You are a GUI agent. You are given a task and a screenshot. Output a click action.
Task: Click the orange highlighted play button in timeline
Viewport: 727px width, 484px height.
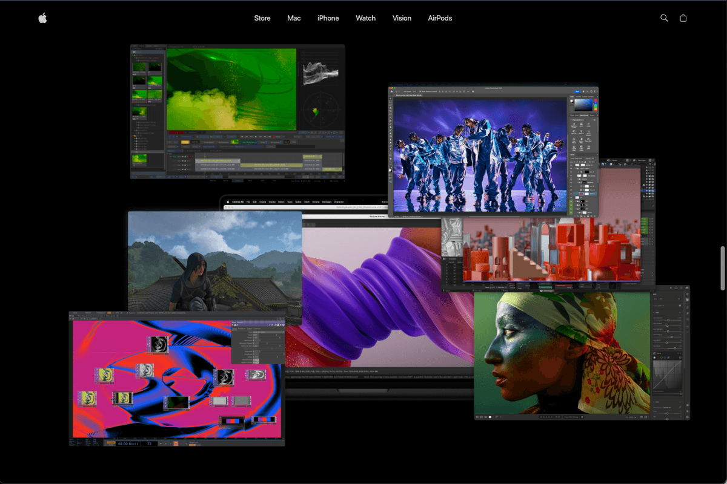pyautogui.click(x=176, y=443)
